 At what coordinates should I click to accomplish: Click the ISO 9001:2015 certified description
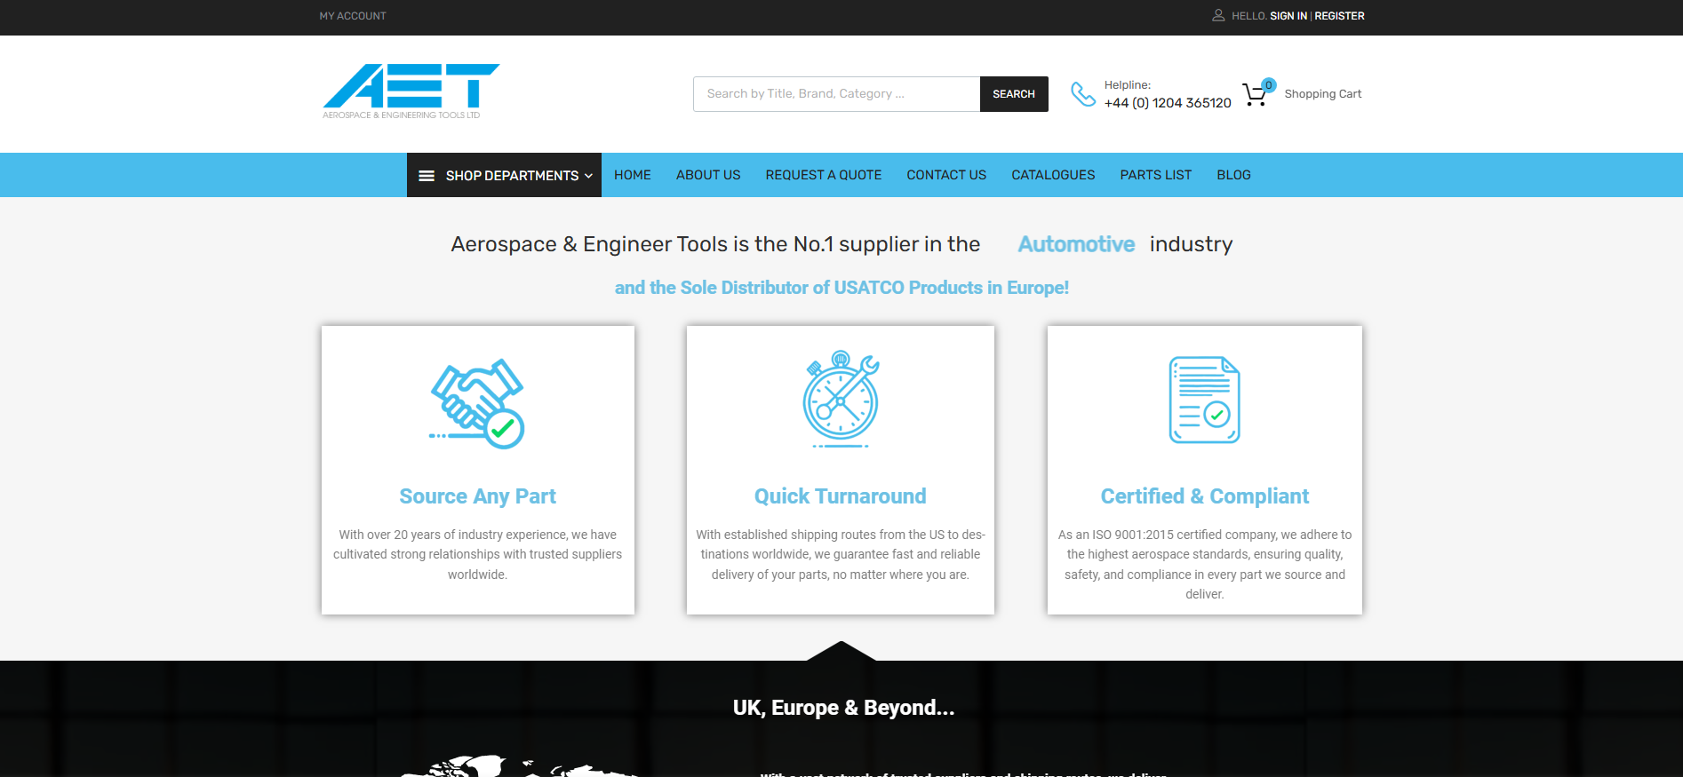click(x=1204, y=564)
